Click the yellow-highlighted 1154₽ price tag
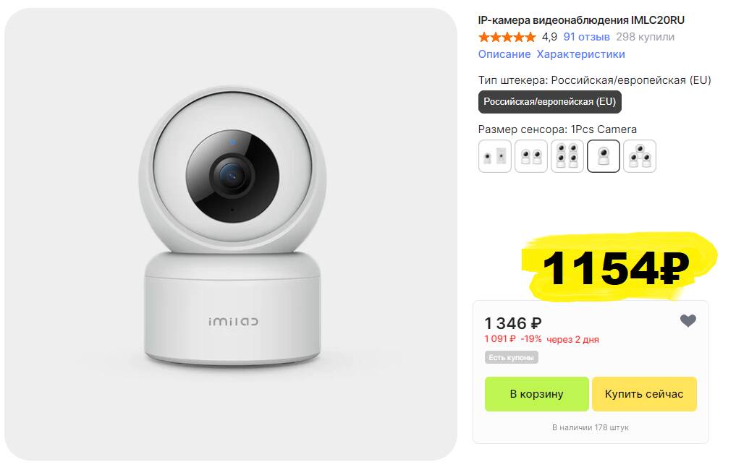 616,268
